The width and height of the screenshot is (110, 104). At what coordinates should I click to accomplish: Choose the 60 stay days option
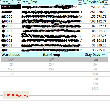95,69
